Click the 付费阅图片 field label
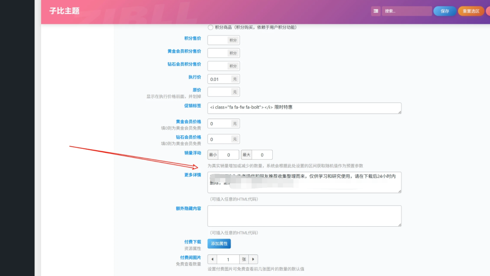Screen dimensions: 490x276 click(x=190, y=257)
